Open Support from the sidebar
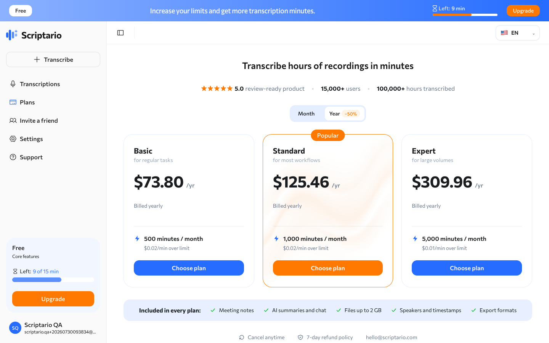 pyautogui.click(x=53, y=157)
